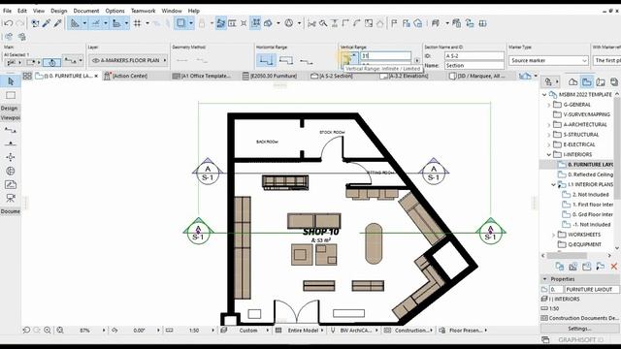Toggle the Trace reference icon
The height and width of the screenshot is (349, 621).
(x=181, y=23)
